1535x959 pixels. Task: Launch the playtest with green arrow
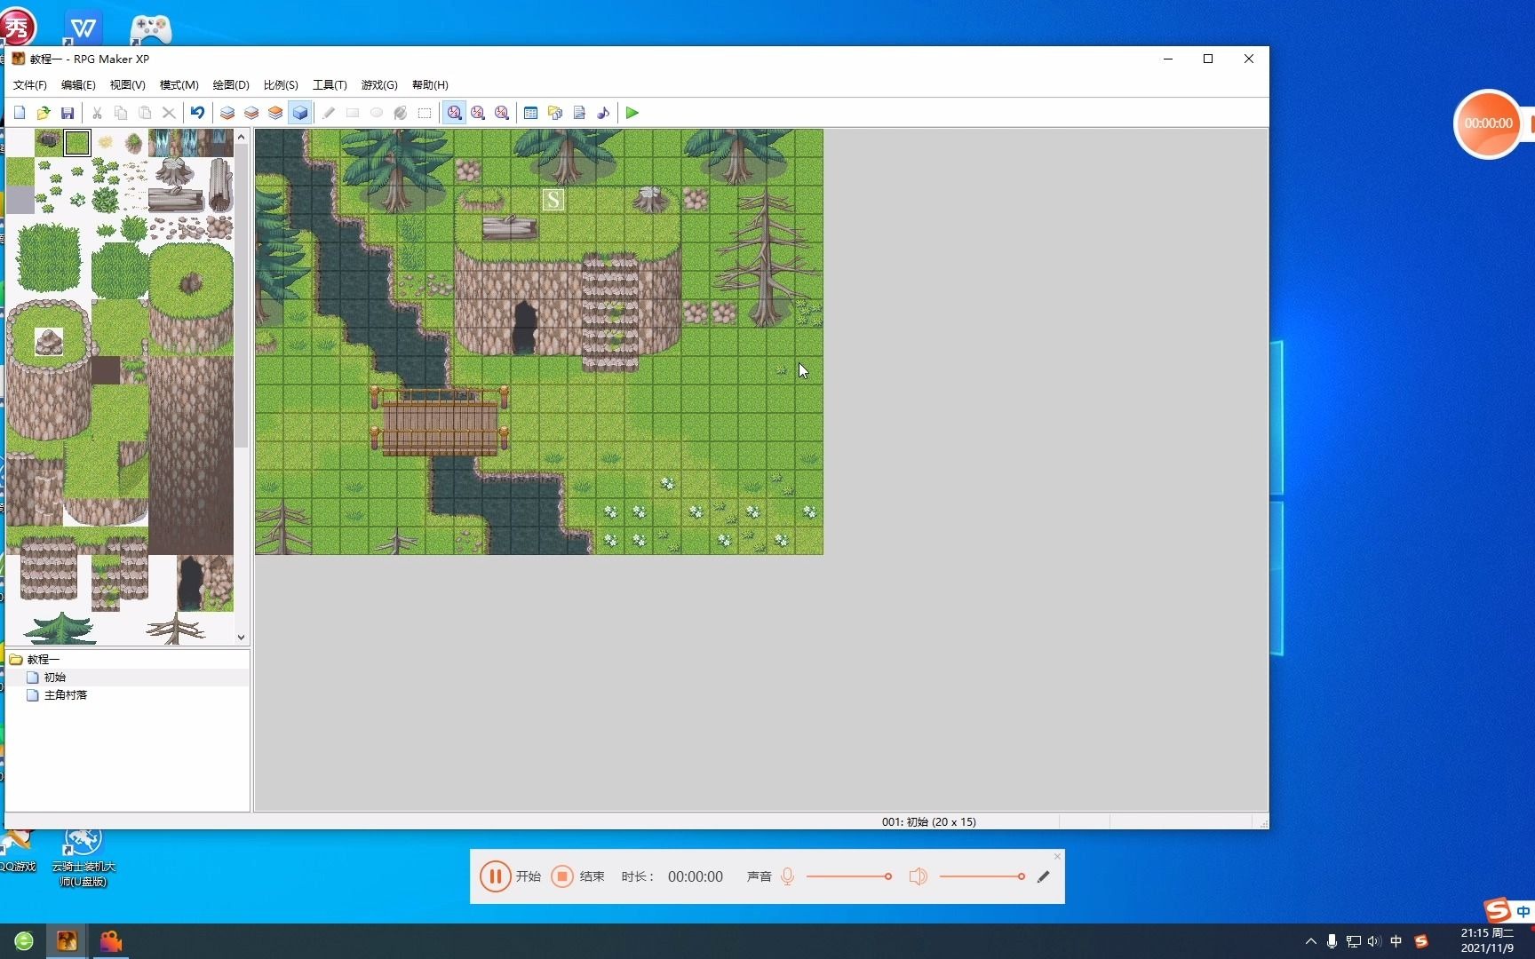(x=632, y=113)
